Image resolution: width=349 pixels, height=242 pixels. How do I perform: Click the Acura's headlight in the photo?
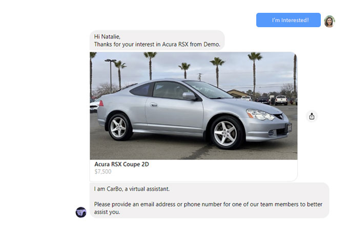tap(260, 115)
